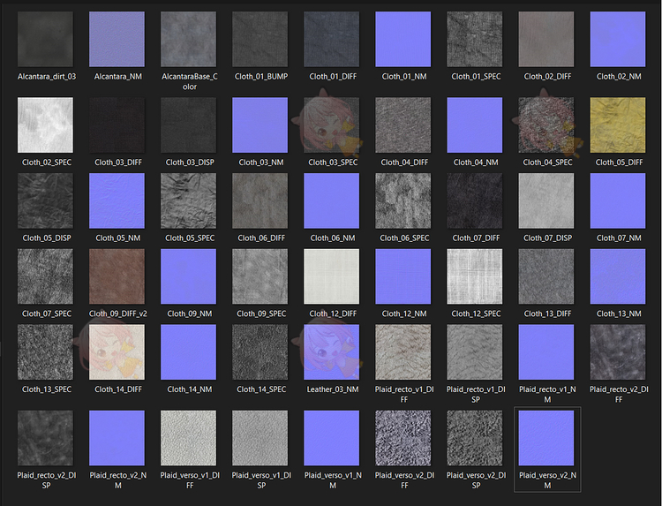Viewport: 662px width, 506px height.
Task: Select Plaid_verso_v1_DISP file
Action: 260,438
